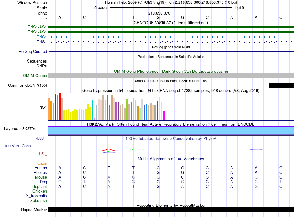Click the dark-blue TNS1 gene label
294x217 pixels.
tap(42, 42)
